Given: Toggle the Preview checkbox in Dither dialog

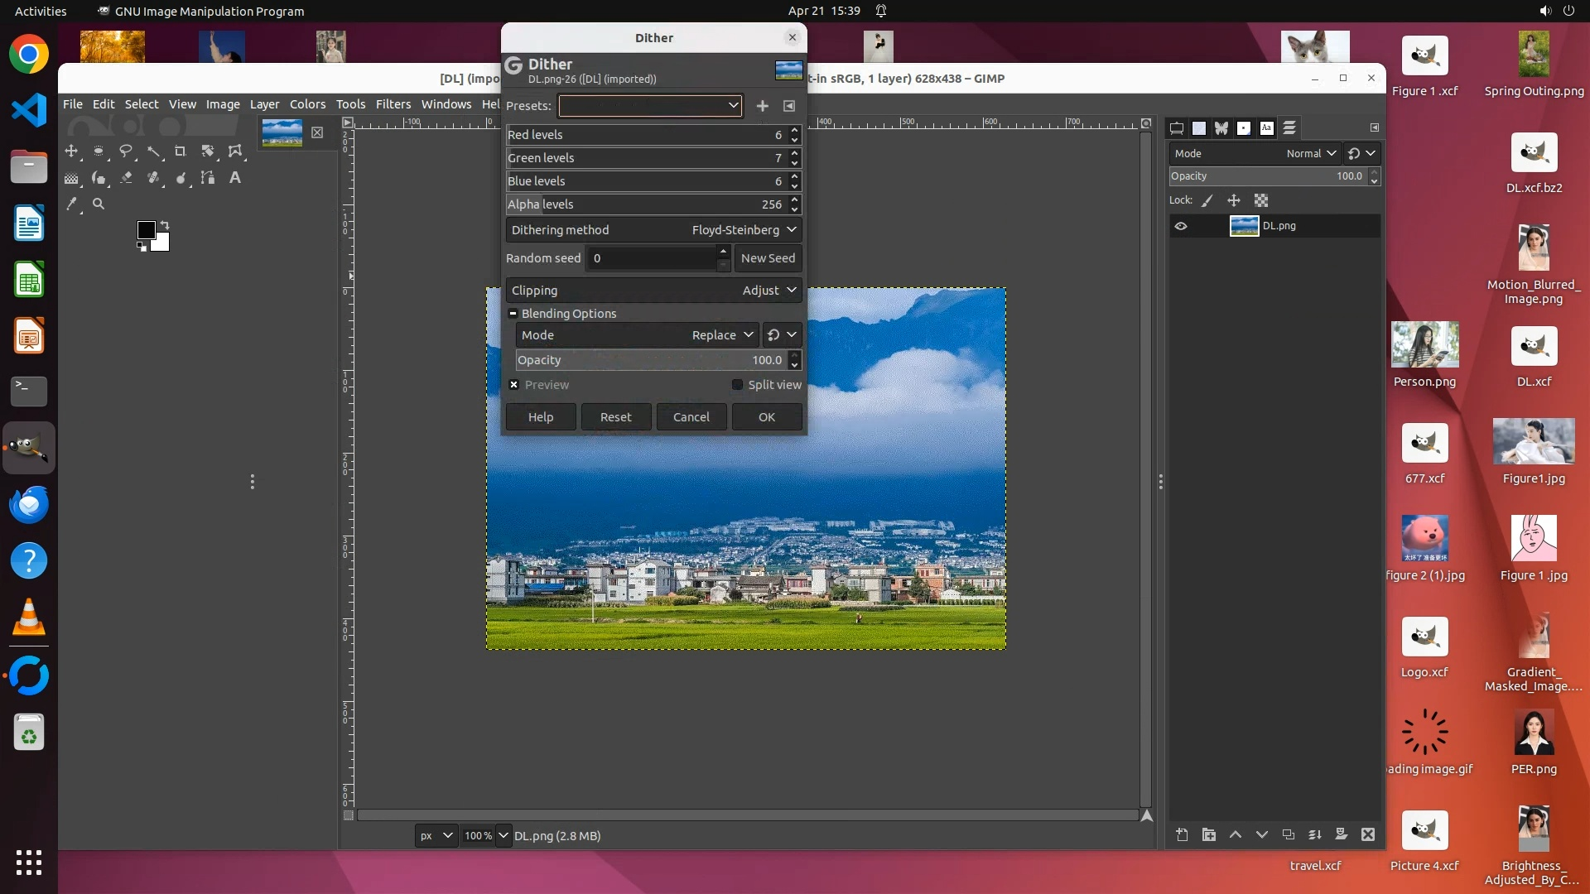Looking at the screenshot, I should coord(514,385).
